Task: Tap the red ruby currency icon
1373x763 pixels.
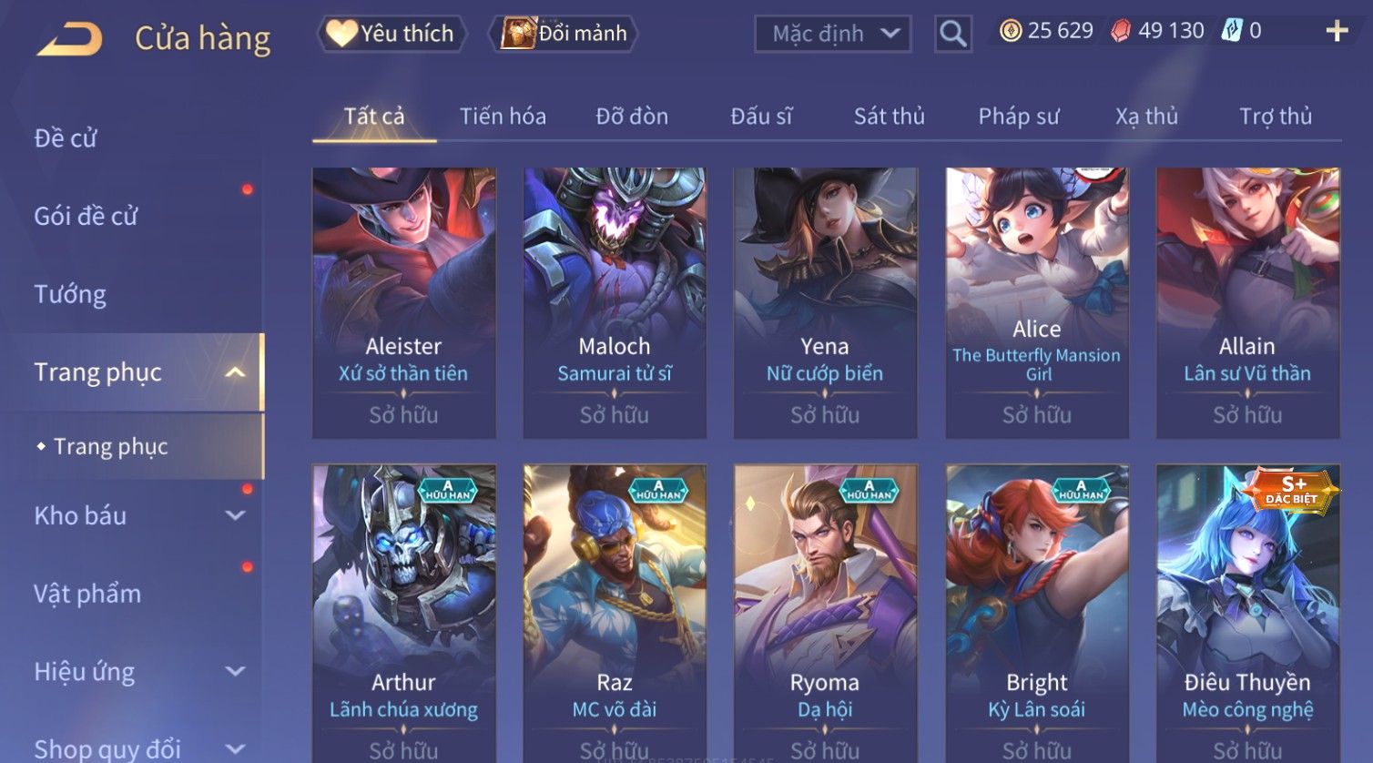Action: (1121, 31)
